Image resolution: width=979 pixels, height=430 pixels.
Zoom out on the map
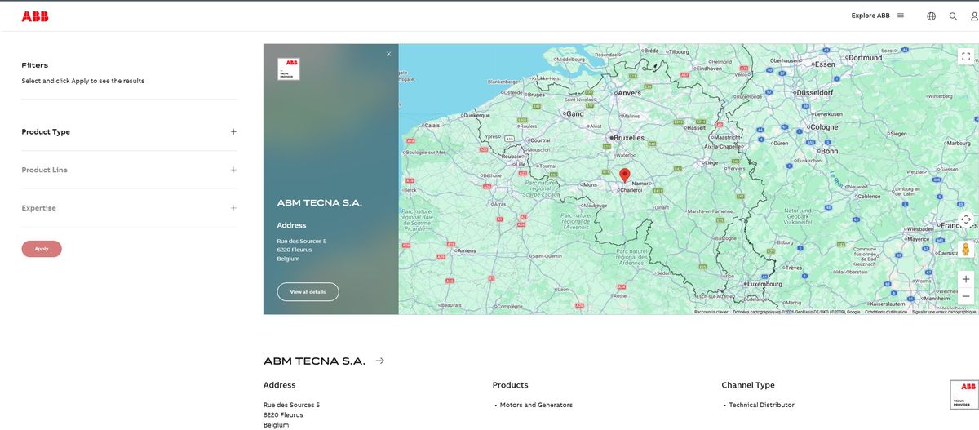(x=966, y=296)
